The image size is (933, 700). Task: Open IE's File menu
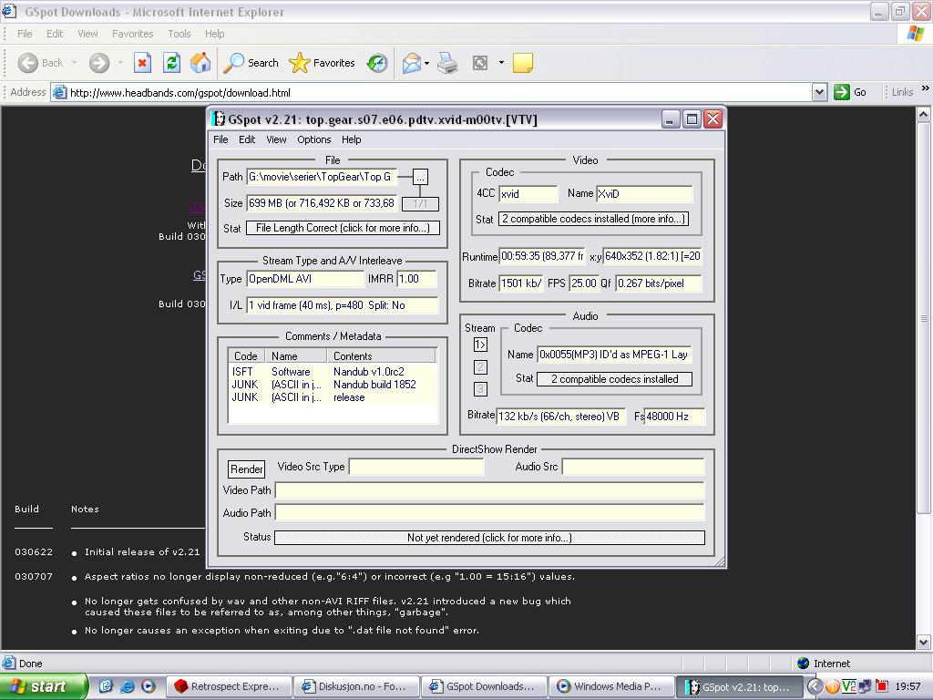pyautogui.click(x=25, y=34)
